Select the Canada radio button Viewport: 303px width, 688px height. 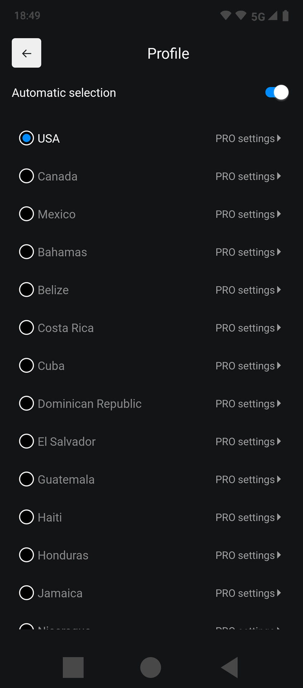(x=27, y=176)
